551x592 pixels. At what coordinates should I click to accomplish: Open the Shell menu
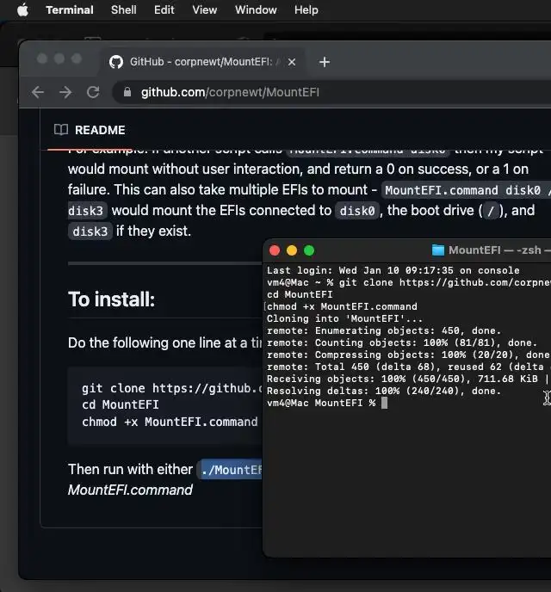(x=123, y=10)
